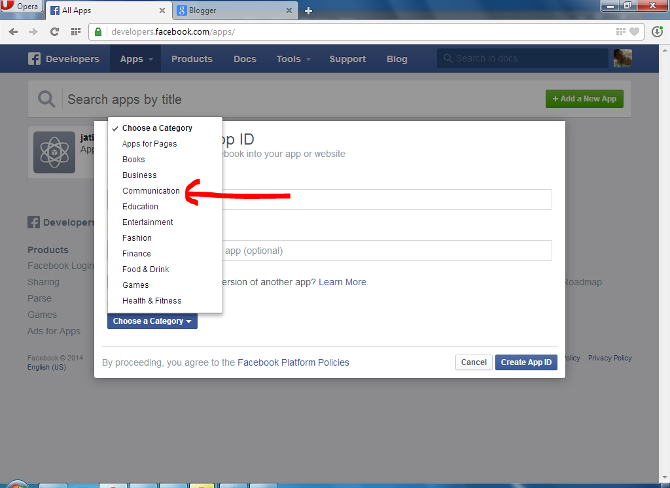Click English (US) language link
This screenshot has height=488, width=670.
(46, 367)
